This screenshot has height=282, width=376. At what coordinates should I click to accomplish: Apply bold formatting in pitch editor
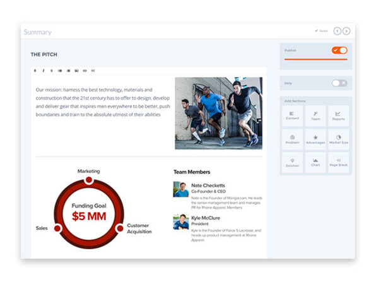pos(35,71)
